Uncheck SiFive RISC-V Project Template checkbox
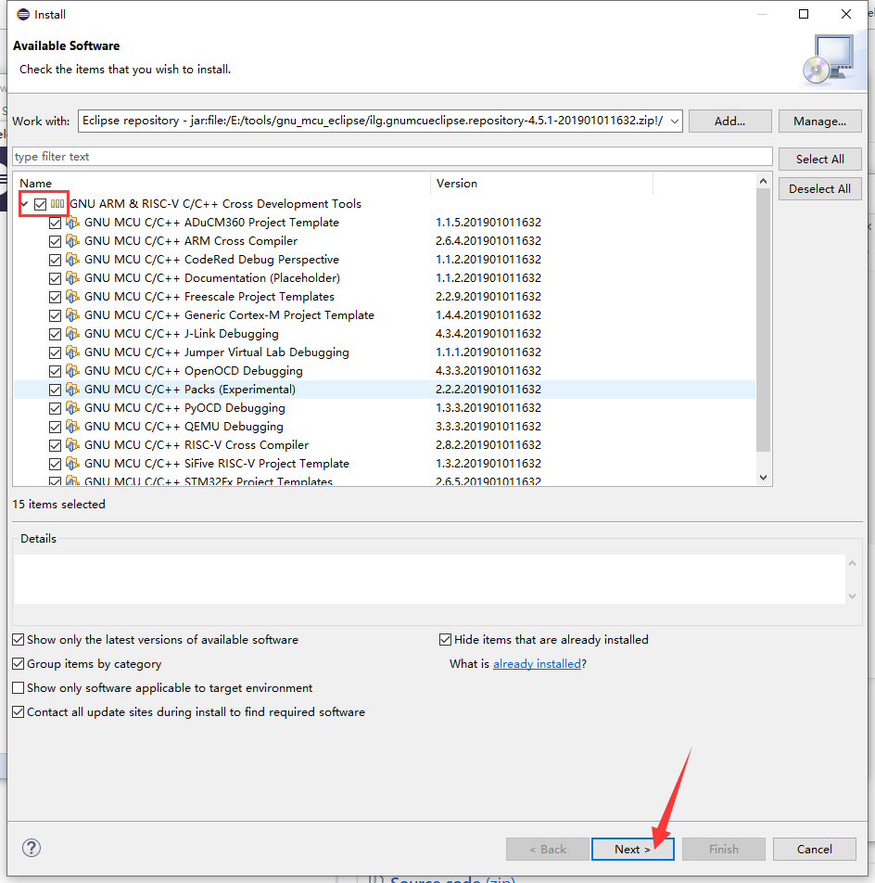Image resolution: width=875 pixels, height=883 pixels. point(55,465)
